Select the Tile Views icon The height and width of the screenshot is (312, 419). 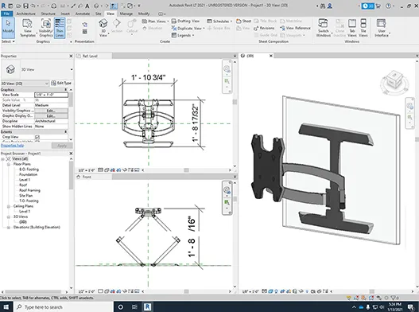point(363,28)
